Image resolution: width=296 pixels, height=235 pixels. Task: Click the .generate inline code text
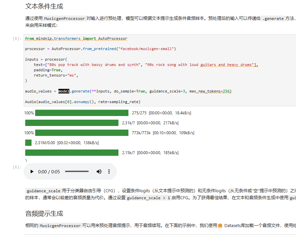(x=273, y=19)
